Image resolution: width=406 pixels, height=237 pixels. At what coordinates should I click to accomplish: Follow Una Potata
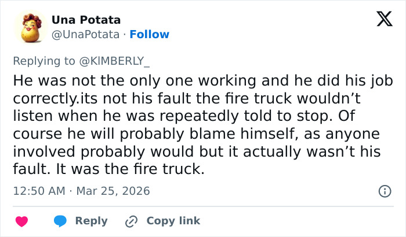pyautogui.click(x=150, y=34)
